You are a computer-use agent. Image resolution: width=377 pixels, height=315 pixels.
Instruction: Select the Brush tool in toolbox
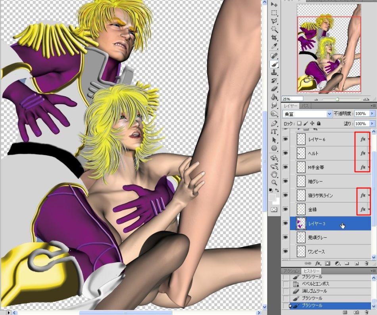point(274,64)
